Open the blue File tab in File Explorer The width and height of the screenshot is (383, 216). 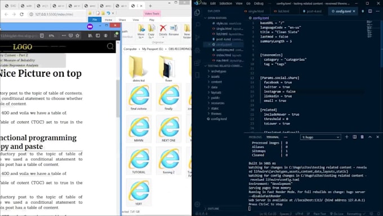(x=95, y=20)
